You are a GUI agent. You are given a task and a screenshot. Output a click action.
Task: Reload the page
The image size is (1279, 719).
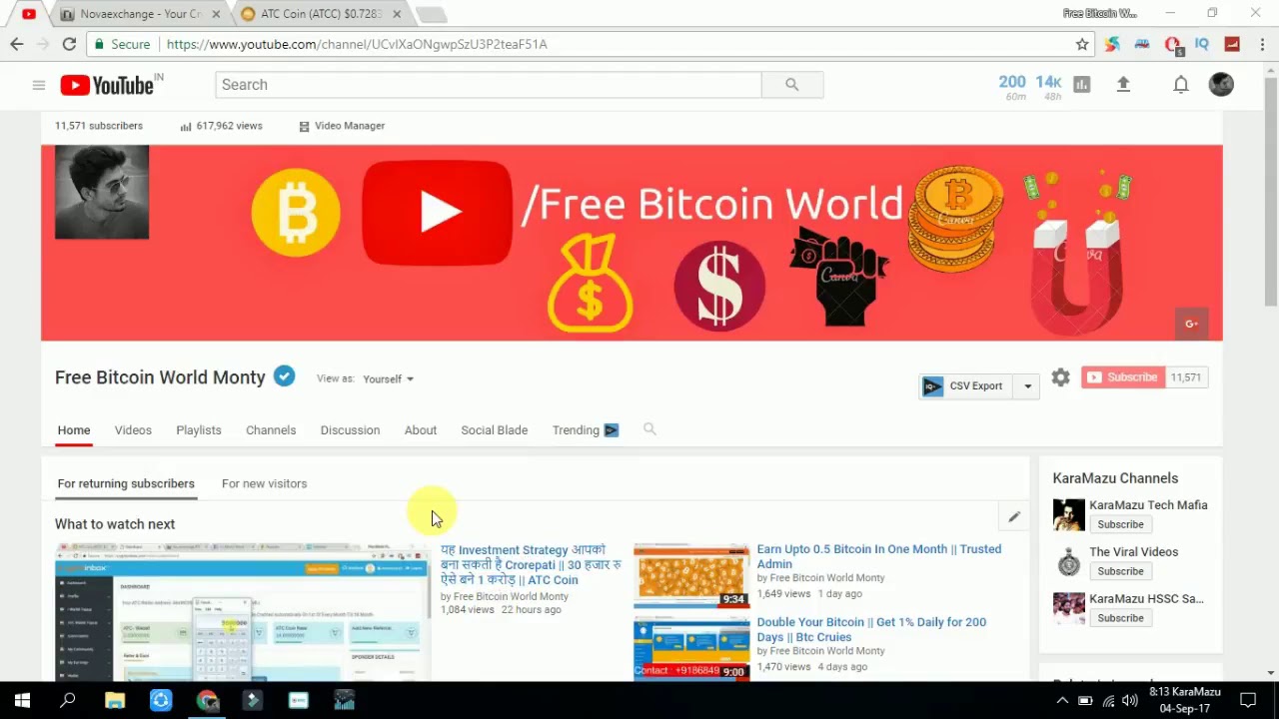(x=69, y=44)
